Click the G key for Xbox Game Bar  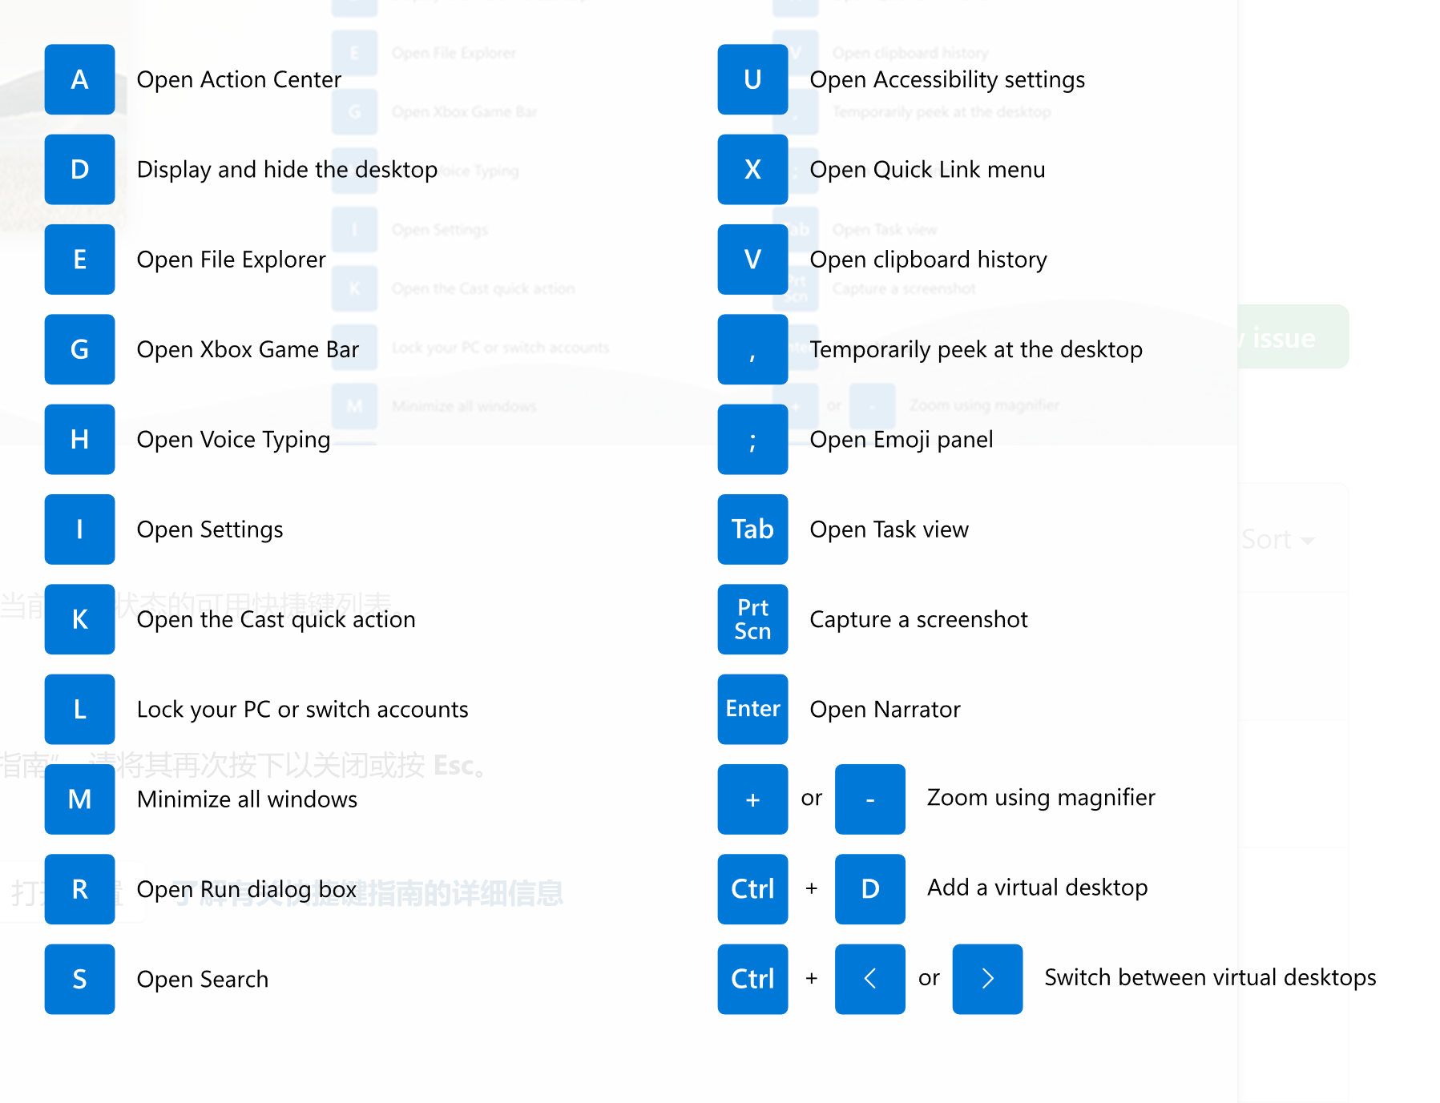click(79, 350)
